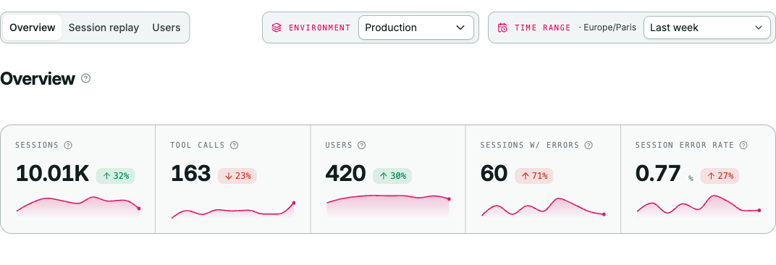
Task: Click the 30% increase badge
Action: point(392,176)
